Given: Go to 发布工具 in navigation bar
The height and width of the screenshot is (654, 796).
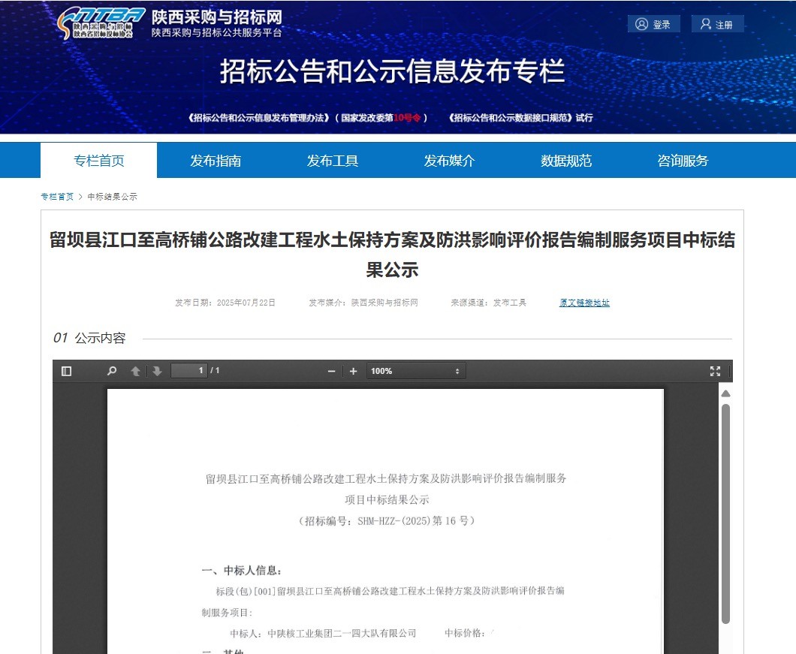Looking at the screenshot, I should pyautogui.click(x=333, y=161).
